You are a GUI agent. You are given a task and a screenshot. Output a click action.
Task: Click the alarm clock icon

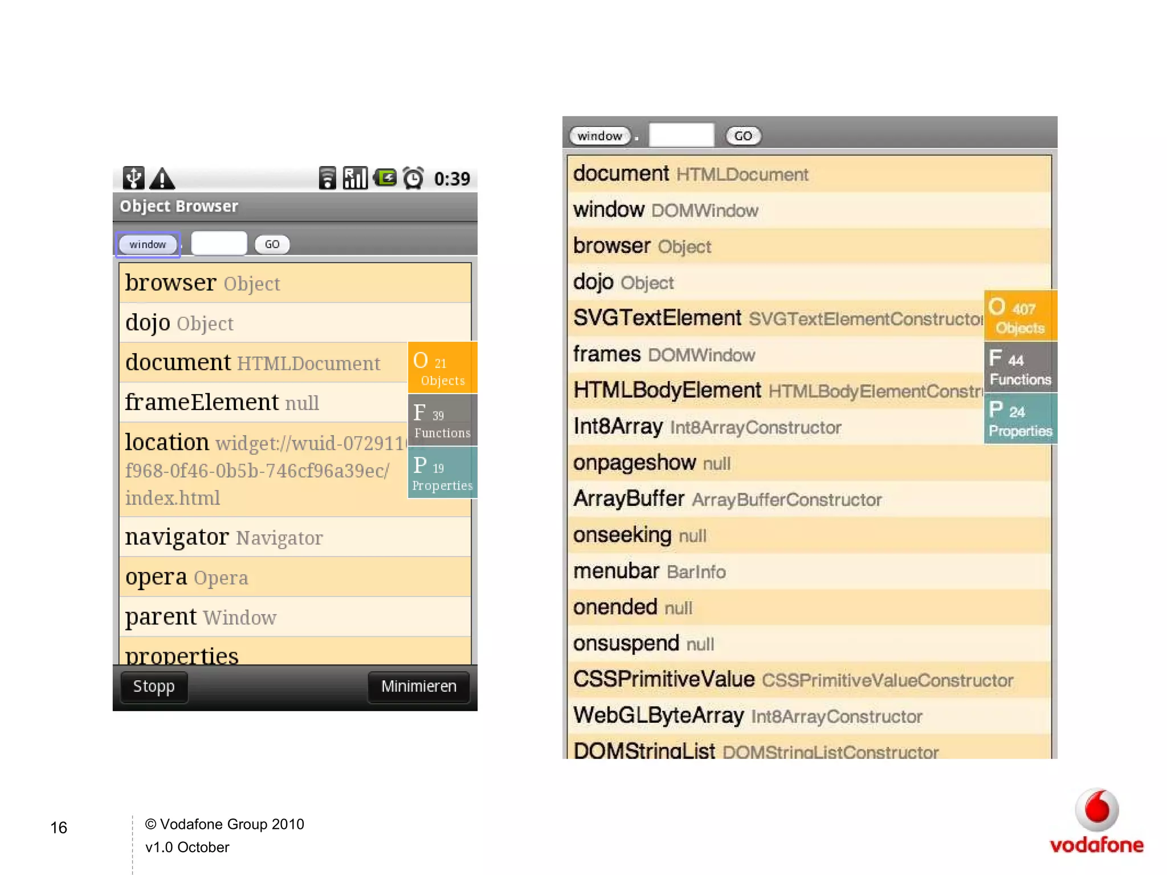click(x=413, y=178)
